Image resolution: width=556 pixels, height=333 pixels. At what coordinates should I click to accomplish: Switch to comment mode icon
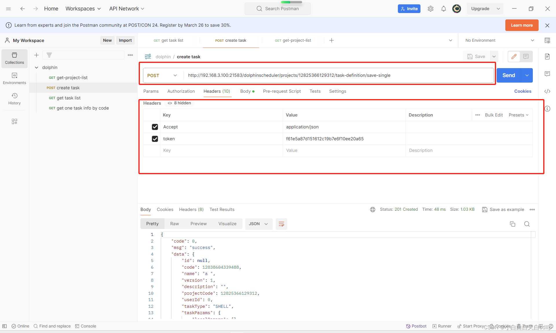(x=526, y=57)
